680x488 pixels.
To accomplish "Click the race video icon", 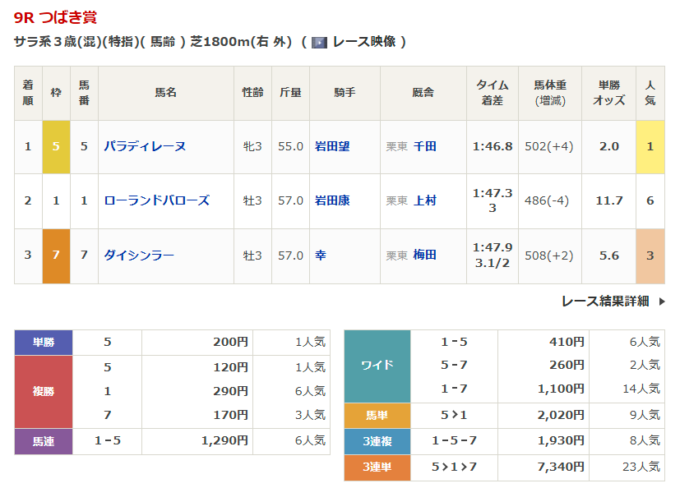I will 319,42.
